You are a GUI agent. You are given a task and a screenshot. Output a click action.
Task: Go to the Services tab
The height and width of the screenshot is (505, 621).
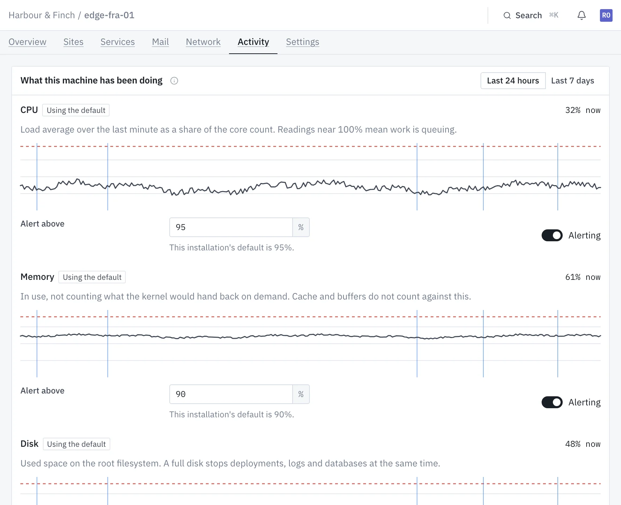[x=118, y=42]
